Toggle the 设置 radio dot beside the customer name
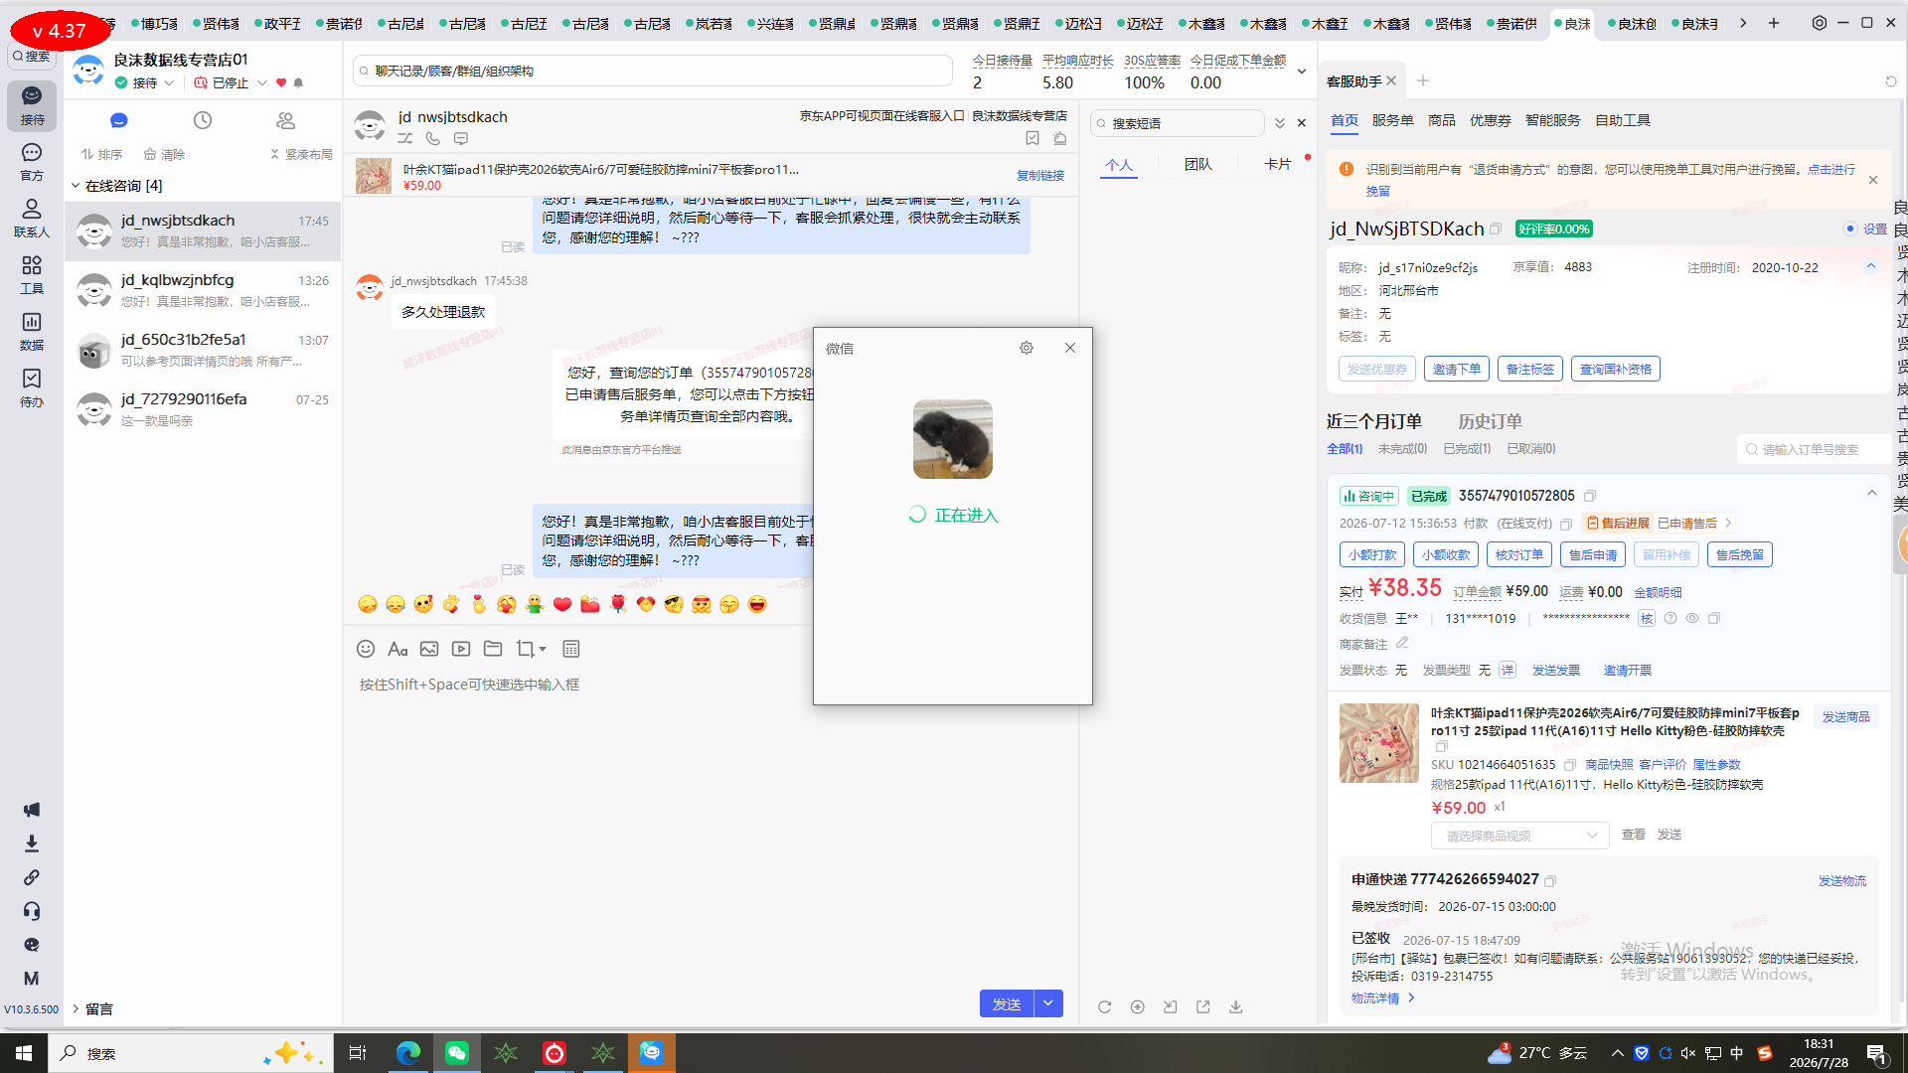The image size is (1908, 1073). click(x=1850, y=229)
